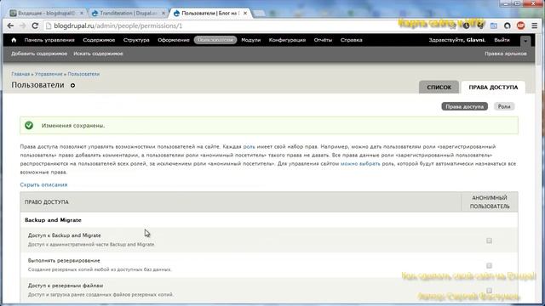
Task: Click the роль link in description
Action: 249,147
